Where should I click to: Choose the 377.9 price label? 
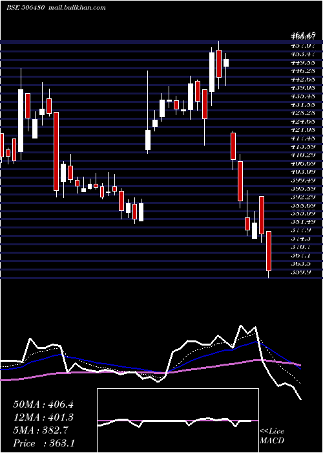pos(301,230)
